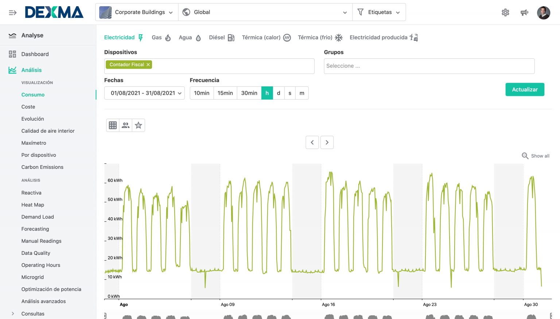Select Electricidad producida tab
560x319 pixels.
[x=384, y=37]
